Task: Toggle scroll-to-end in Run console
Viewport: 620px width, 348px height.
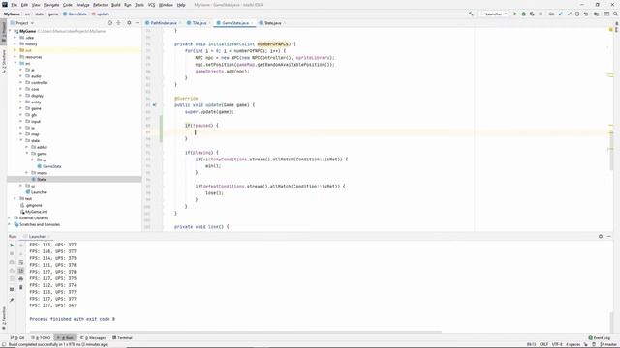Action: 21,271
